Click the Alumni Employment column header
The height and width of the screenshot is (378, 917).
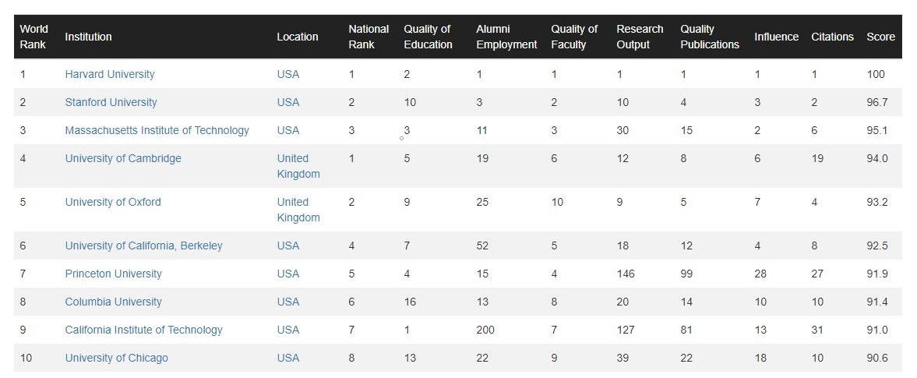(506, 37)
